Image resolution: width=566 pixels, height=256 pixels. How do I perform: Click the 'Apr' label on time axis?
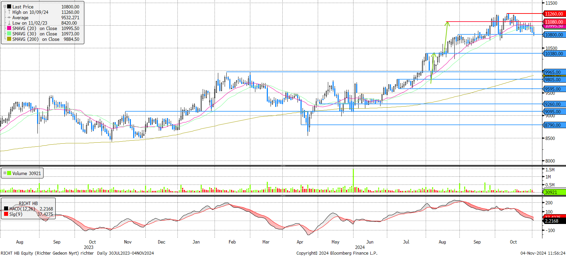tap(300, 242)
